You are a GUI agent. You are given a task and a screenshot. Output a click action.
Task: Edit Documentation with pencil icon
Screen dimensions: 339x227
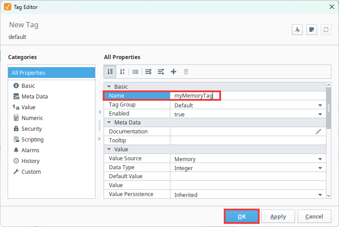318,132
